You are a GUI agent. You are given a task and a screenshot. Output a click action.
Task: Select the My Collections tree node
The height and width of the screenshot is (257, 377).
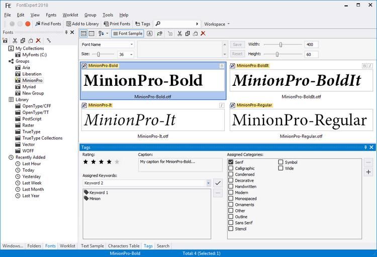click(30, 48)
